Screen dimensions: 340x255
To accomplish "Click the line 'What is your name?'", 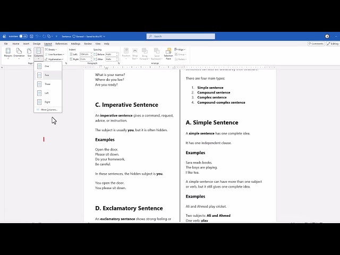I will pos(110,74).
